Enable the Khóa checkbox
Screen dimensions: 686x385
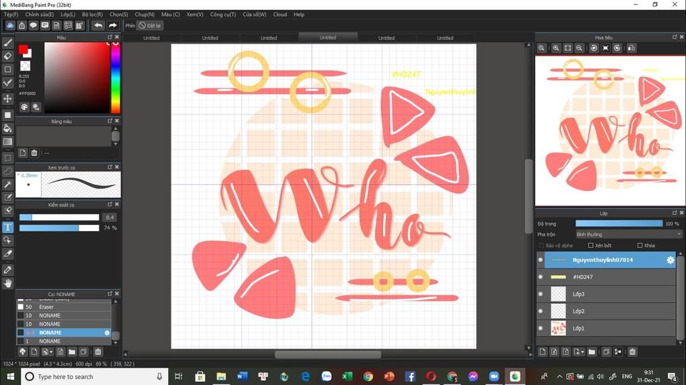coord(640,246)
